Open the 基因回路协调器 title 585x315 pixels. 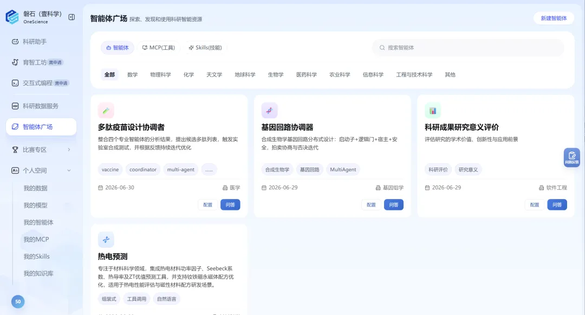click(287, 127)
